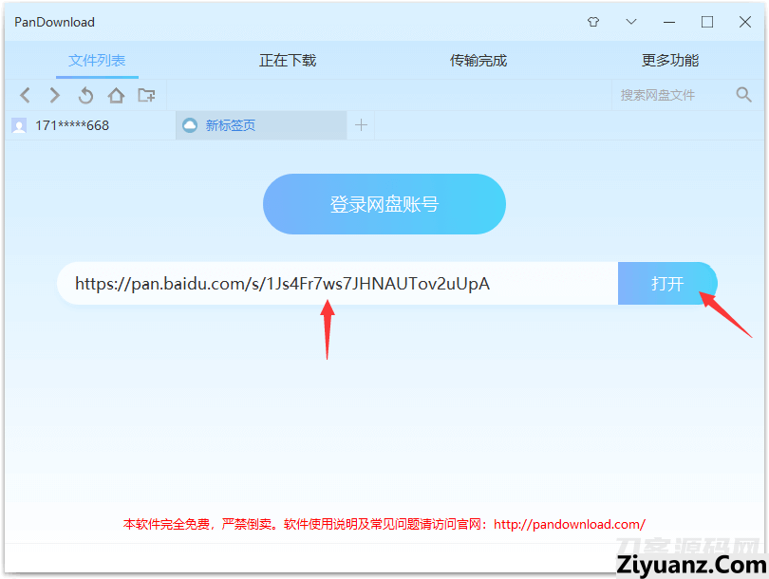Viewport: 769px width, 579px height.
Task: Open the 正在下载 tab
Action: (288, 61)
